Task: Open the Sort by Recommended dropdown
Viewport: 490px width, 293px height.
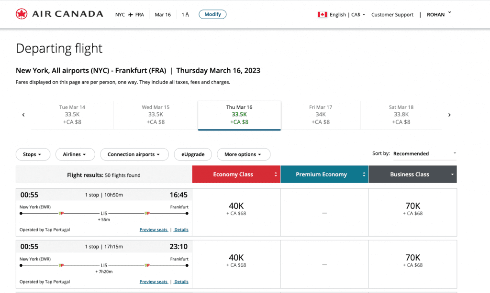Action: point(425,153)
